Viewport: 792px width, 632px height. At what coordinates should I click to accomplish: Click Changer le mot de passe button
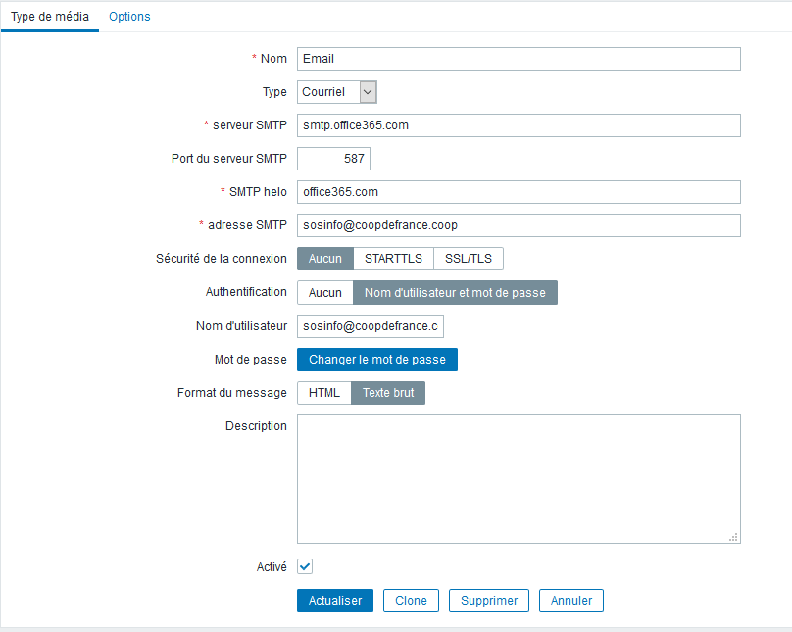[377, 360]
